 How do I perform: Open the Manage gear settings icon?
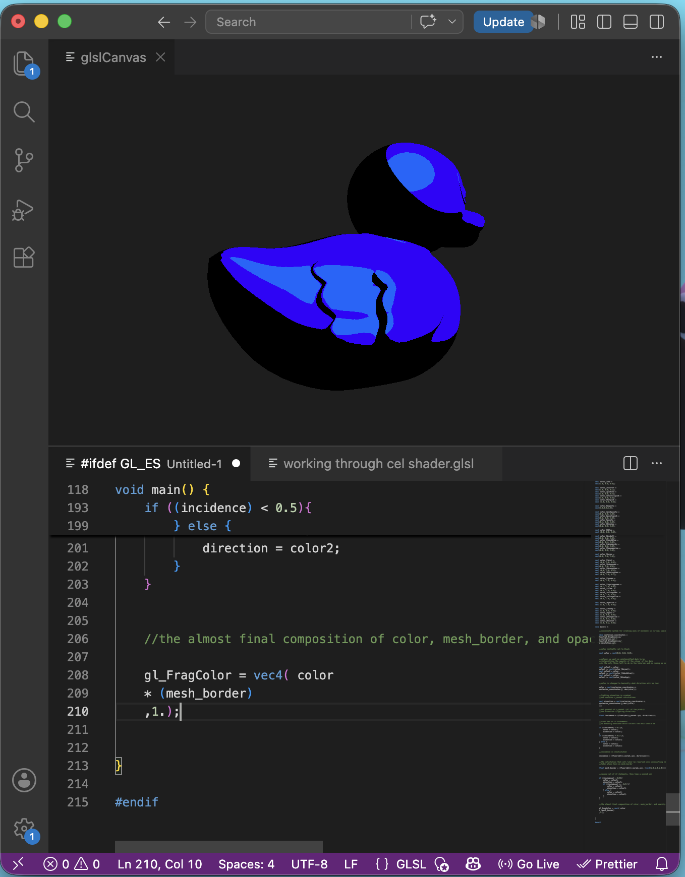coord(24,829)
